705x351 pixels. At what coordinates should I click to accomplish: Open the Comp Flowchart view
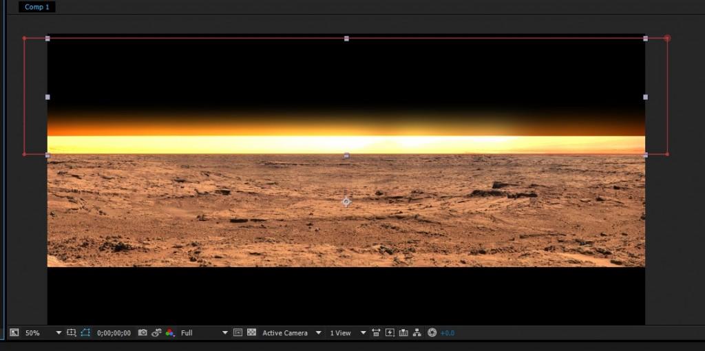coord(417,333)
